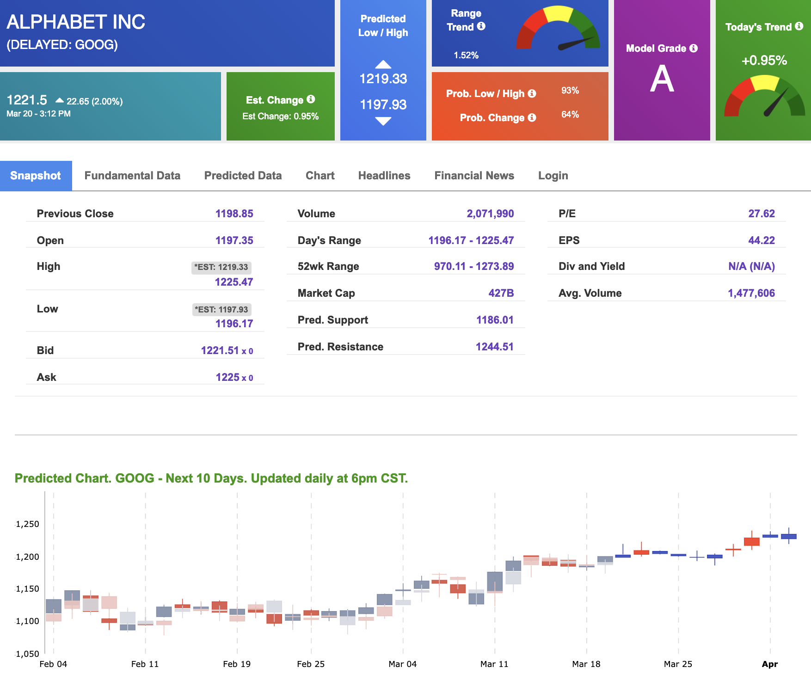Click the predicted high up arrow
Image resolution: width=811 pixels, height=673 pixels.
click(383, 64)
